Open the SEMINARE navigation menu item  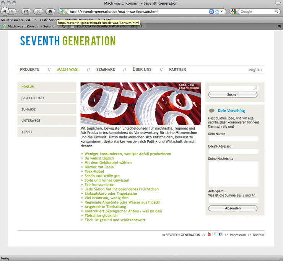pyautogui.click(x=106, y=69)
